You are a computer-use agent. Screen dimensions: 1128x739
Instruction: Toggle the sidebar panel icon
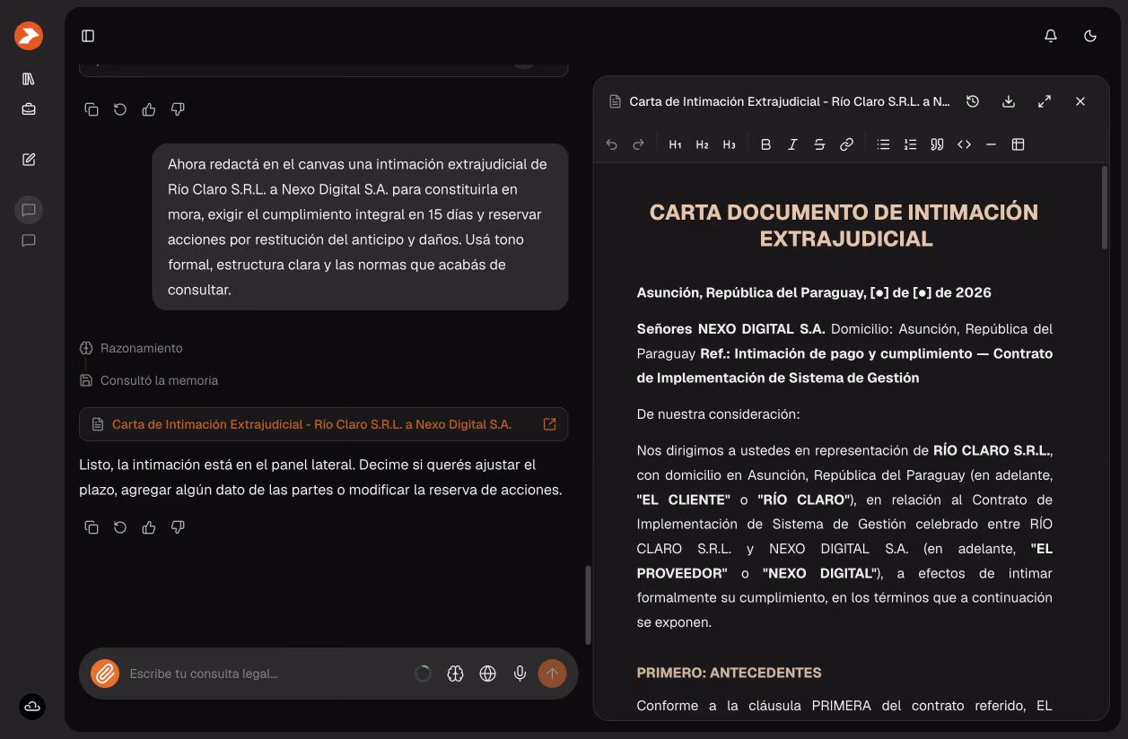click(88, 36)
